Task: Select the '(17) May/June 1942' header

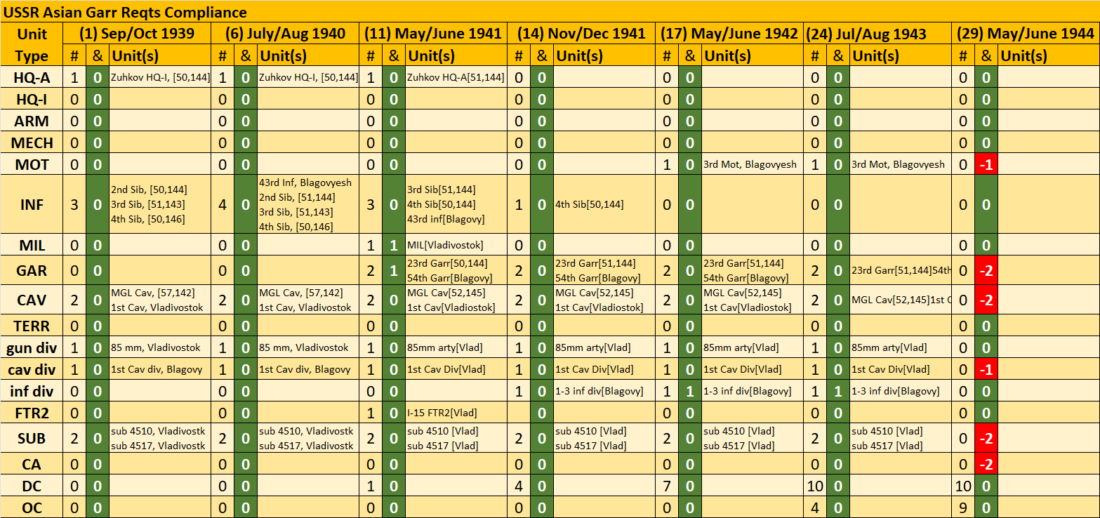Action: pyautogui.click(x=730, y=34)
